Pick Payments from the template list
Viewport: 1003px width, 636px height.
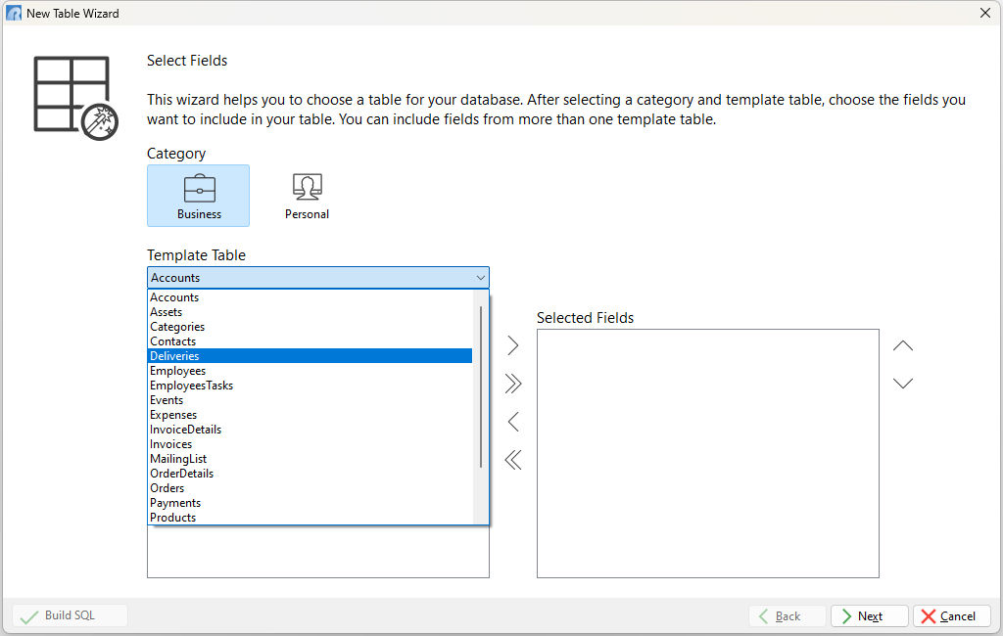(310, 503)
